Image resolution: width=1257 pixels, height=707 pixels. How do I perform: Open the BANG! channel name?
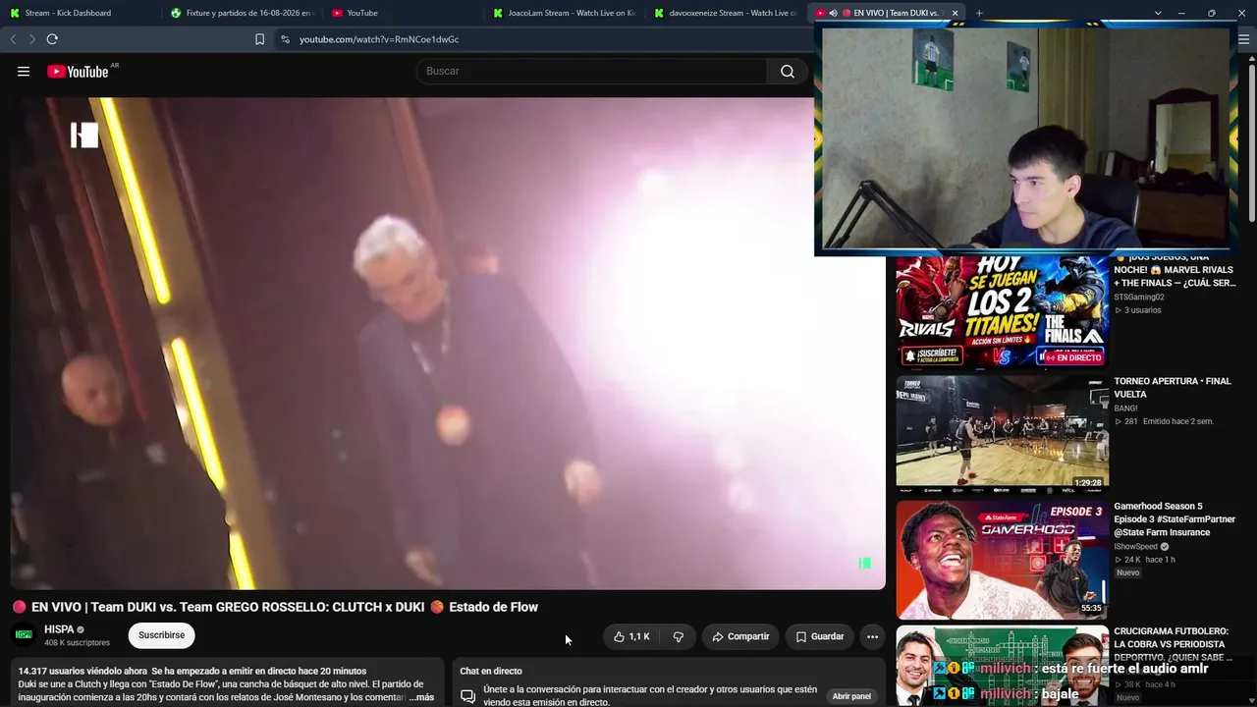tap(1125, 408)
